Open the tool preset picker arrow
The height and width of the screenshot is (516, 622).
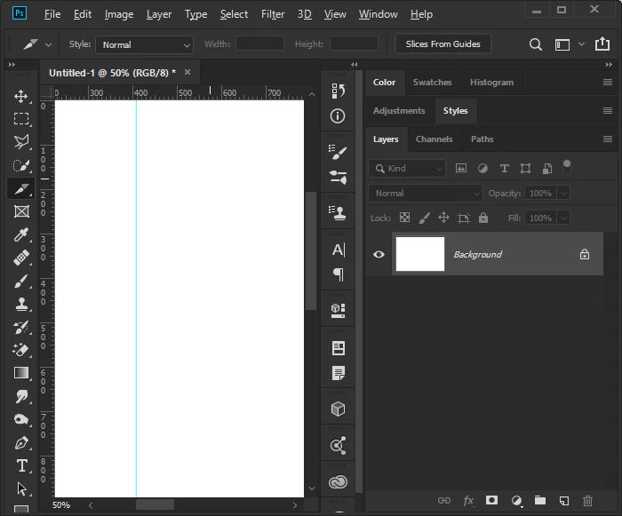(48, 44)
